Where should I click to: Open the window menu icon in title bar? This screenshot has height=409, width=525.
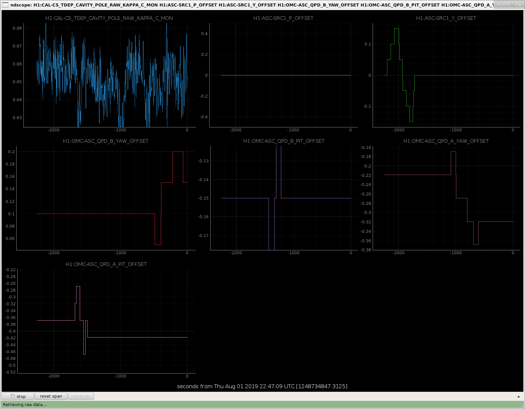pyautogui.click(x=5, y=5)
